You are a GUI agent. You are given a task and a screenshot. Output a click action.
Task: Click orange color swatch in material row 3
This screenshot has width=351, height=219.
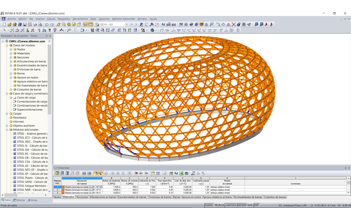pyautogui.click(x=63, y=192)
